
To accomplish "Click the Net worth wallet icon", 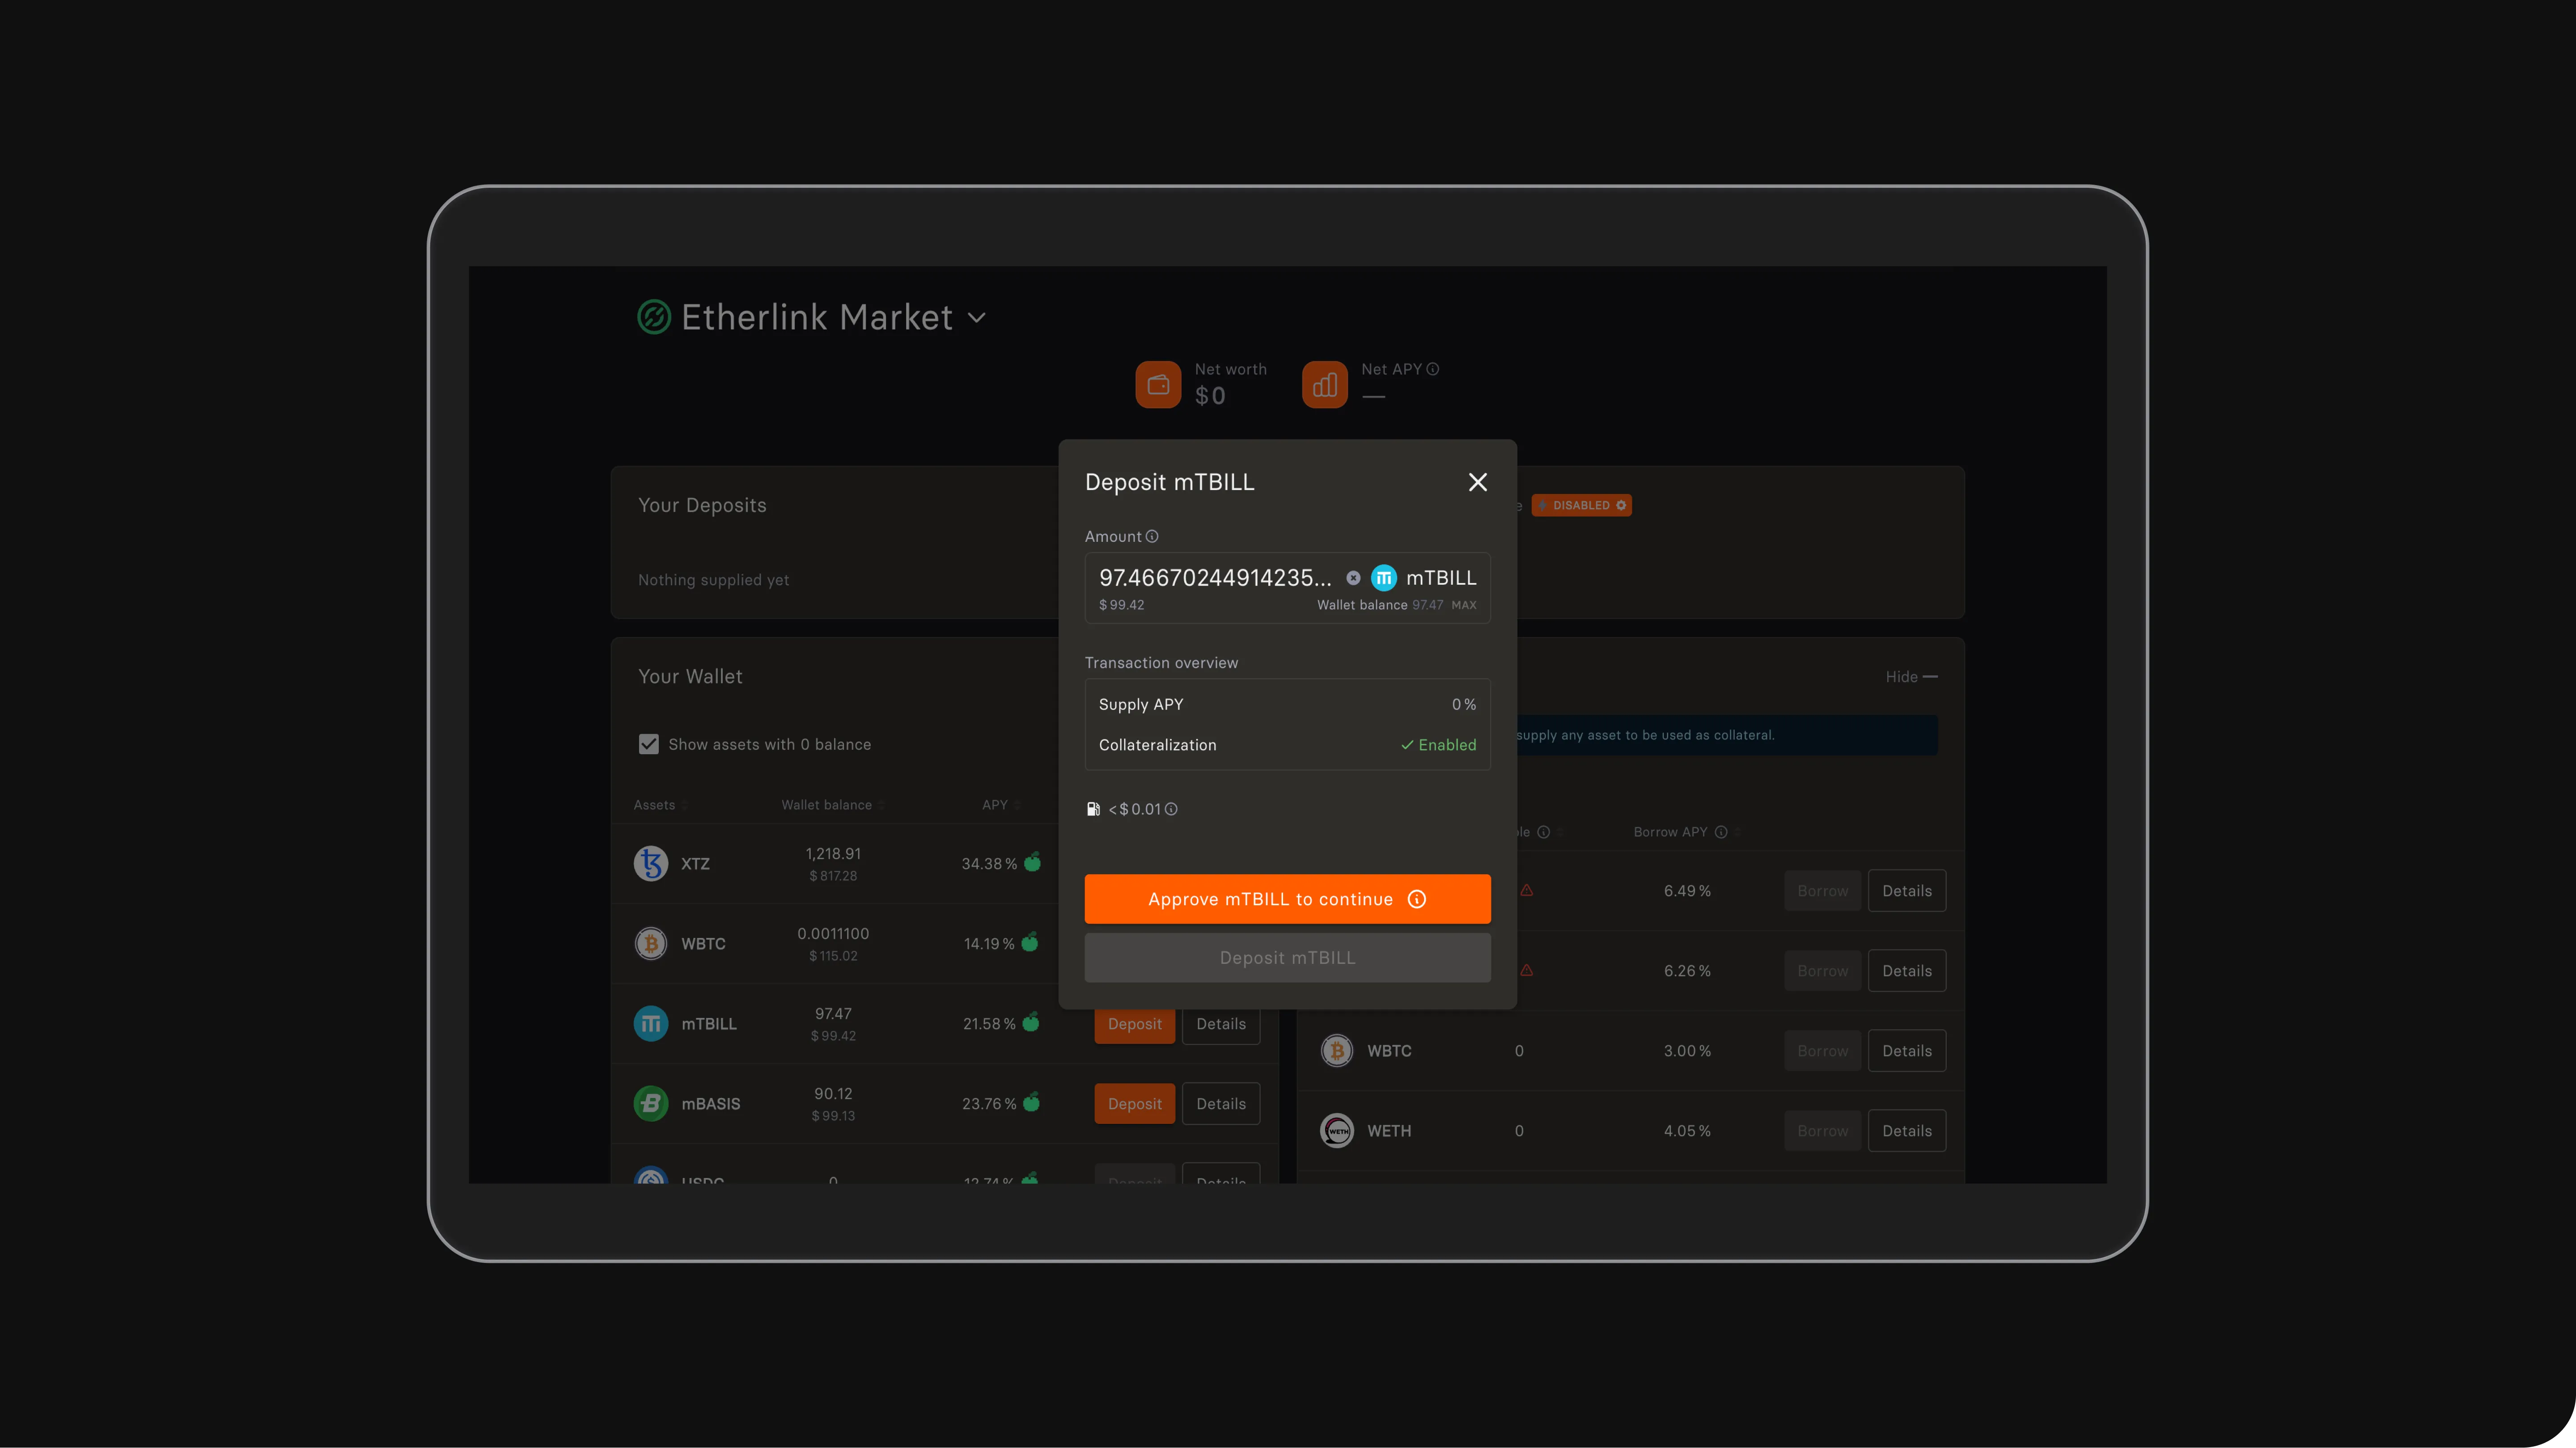I will pos(1158,385).
